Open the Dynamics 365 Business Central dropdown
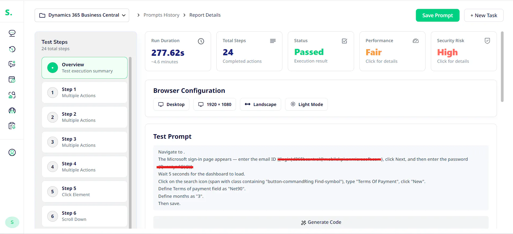This screenshot has width=513, height=234. click(x=82, y=15)
